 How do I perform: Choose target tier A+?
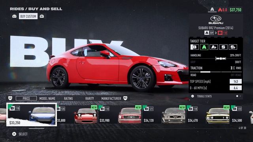click(x=213, y=47)
